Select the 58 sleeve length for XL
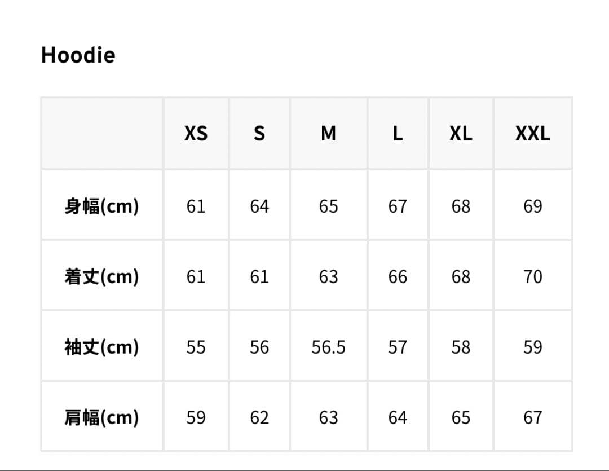Screen dimensions: 609x471 (x=461, y=347)
